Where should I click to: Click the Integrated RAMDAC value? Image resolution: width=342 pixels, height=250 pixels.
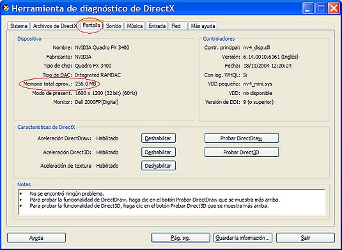click(98, 75)
